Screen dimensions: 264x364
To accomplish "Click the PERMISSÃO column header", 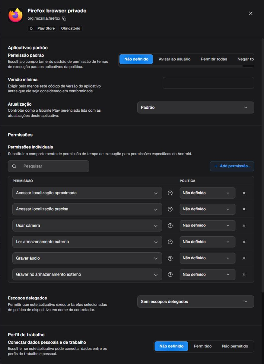I will pos(23,181).
